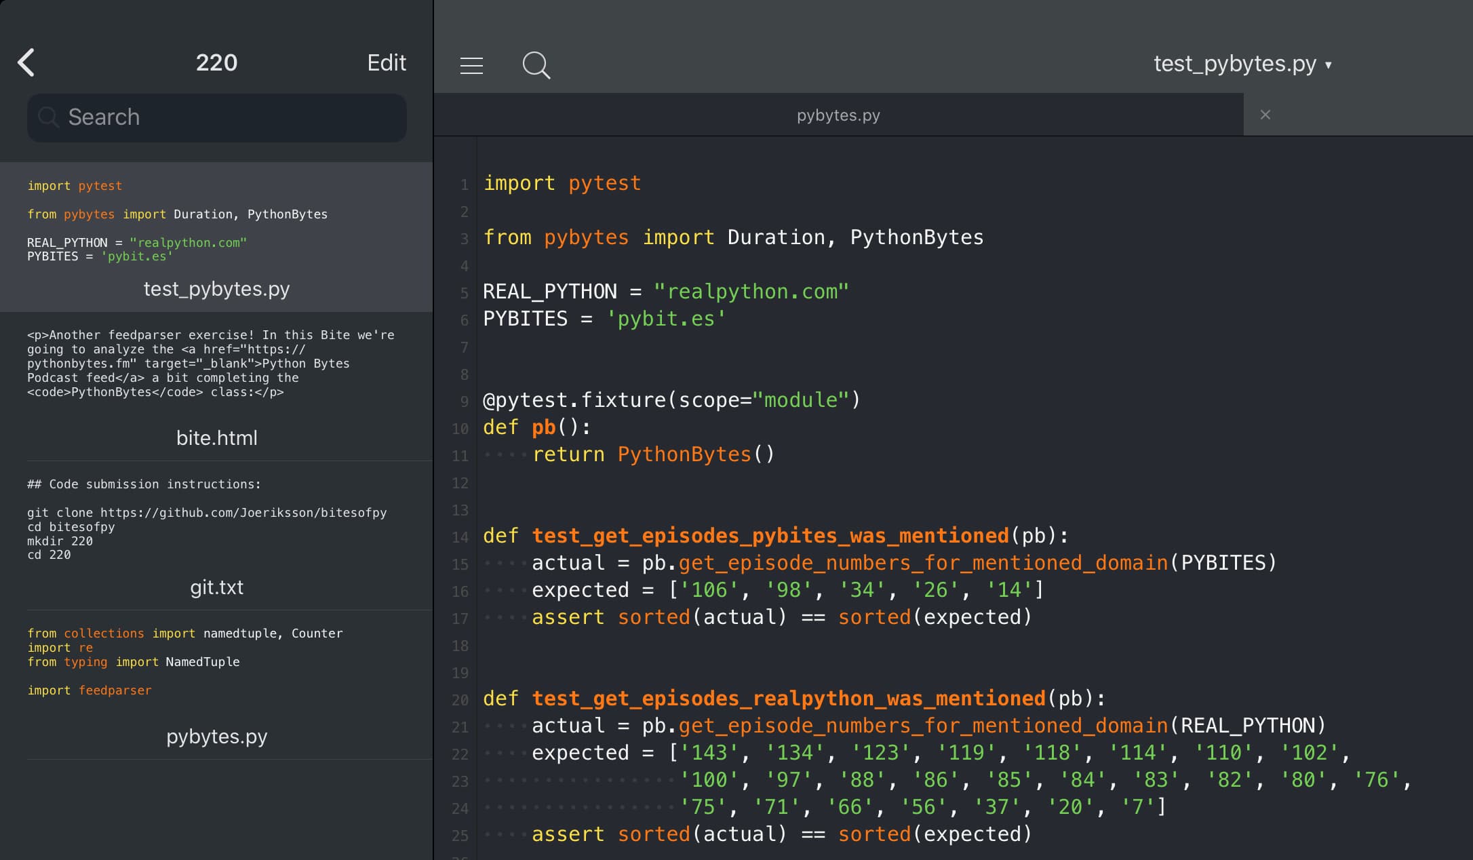Screen dimensions: 1473x860
Task: Click the close tab icon on pybytes.py
Action: point(1266,114)
